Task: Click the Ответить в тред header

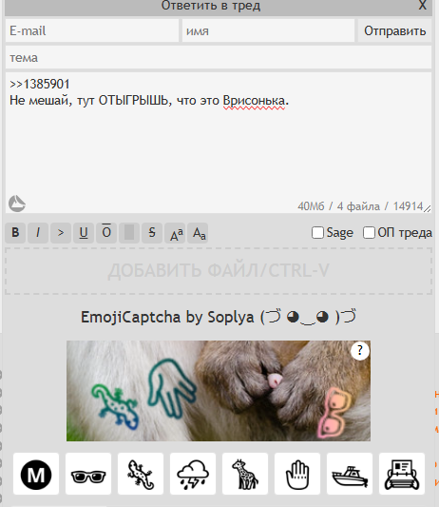Action: point(211,6)
